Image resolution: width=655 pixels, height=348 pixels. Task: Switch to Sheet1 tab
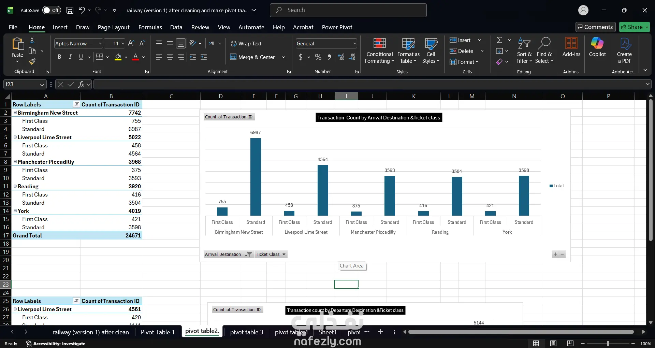pos(327,332)
